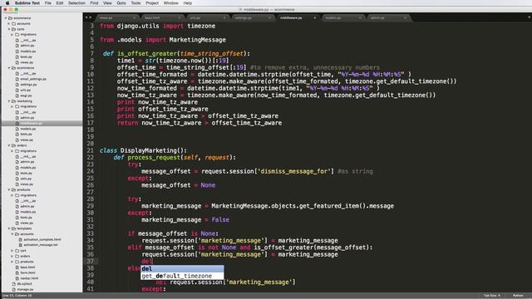Go to the previous tab with the left arrow
Image resolution: width=532 pixels, height=299 pixels.
tap(86, 17)
